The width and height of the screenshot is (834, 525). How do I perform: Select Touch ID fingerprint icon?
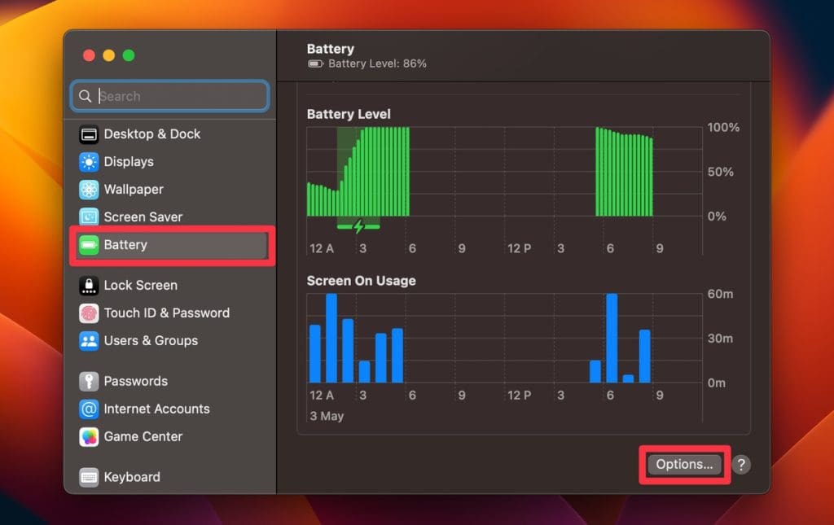(x=89, y=313)
